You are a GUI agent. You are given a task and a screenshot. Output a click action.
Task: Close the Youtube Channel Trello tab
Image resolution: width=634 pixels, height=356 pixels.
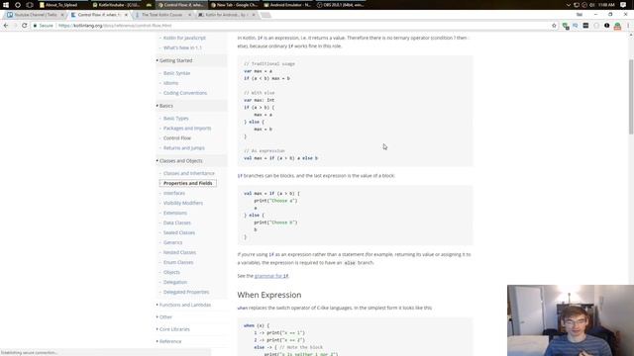62,15
